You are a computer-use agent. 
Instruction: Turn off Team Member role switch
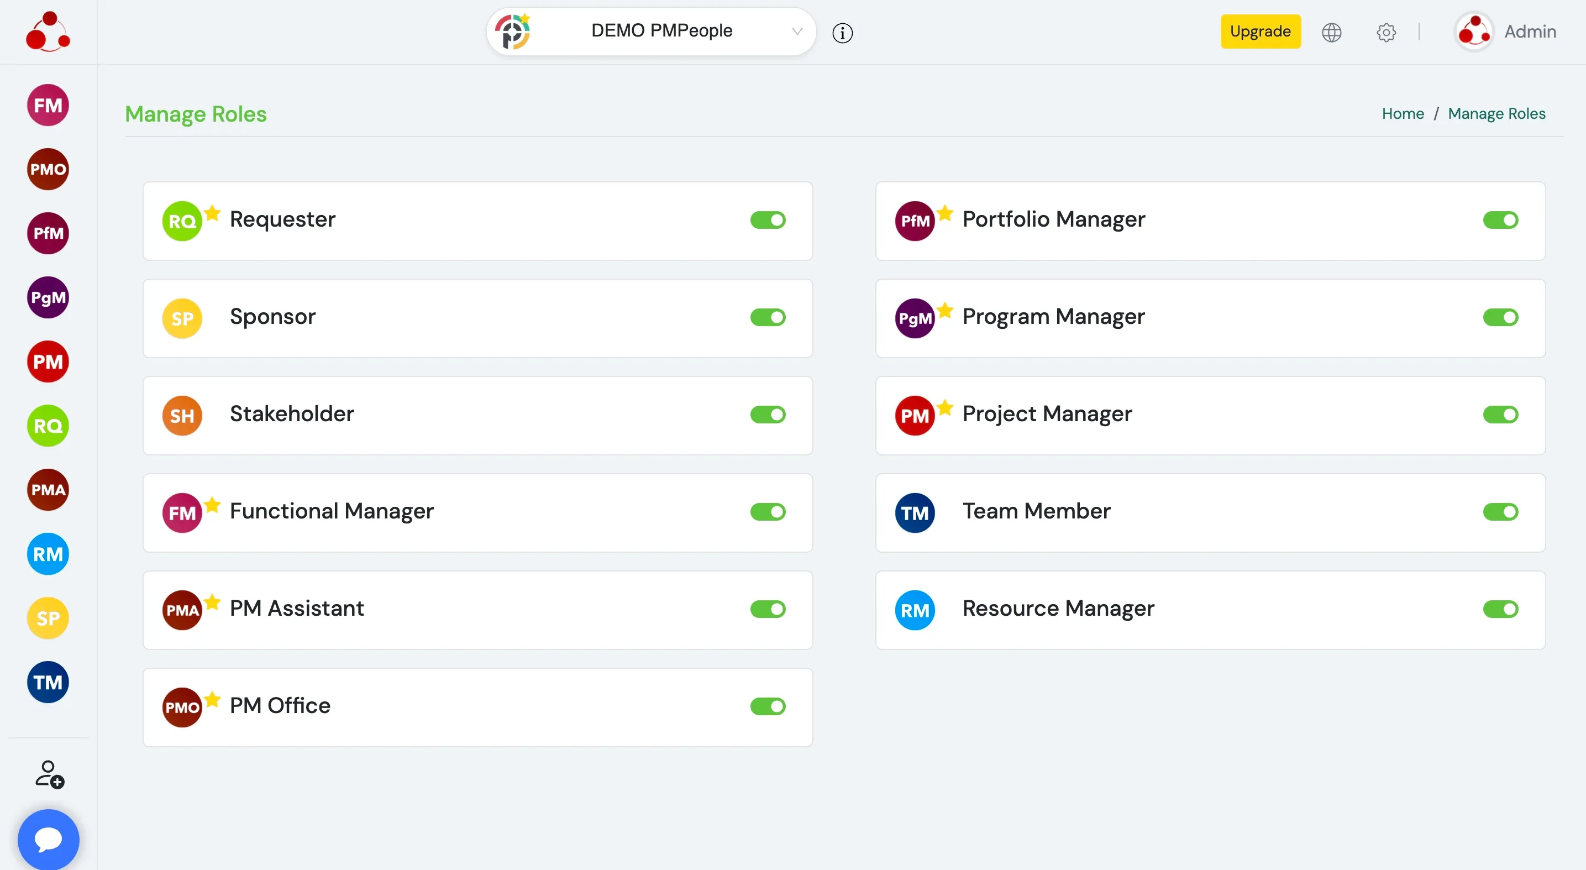pyautogui.click(x=1500, y=512)
